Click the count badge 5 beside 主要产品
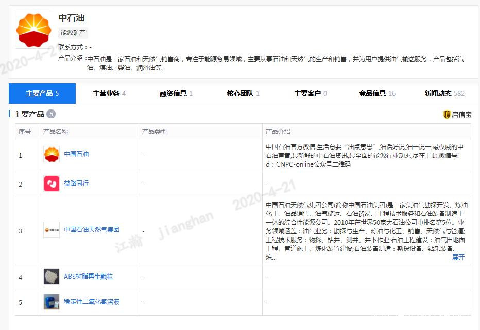This screenshot has height=330, width=480. (51, 114)
